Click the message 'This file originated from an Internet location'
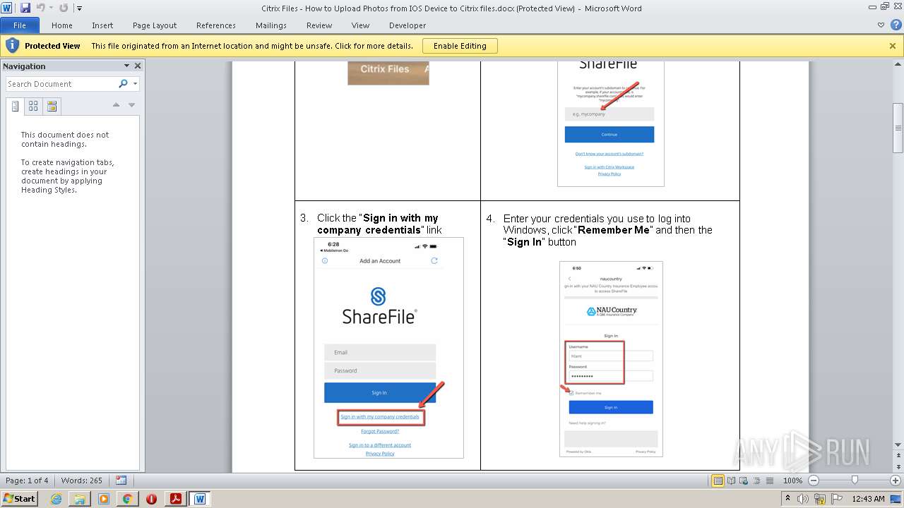 point(252,46)
